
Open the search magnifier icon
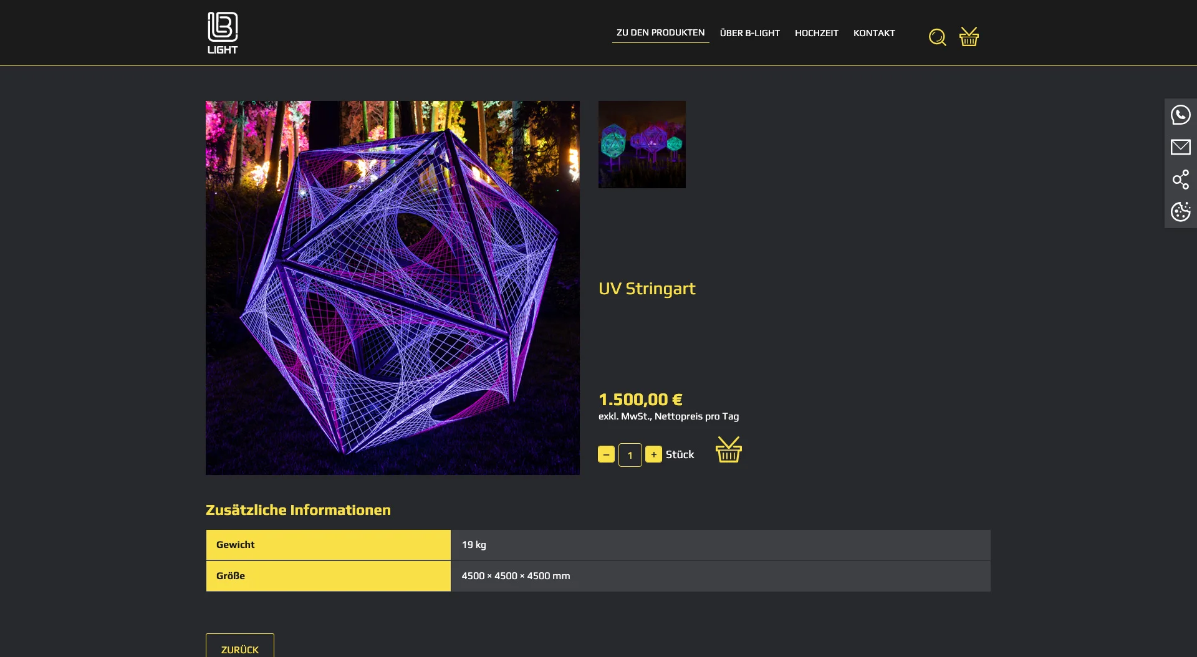click(x=937, y=37)
